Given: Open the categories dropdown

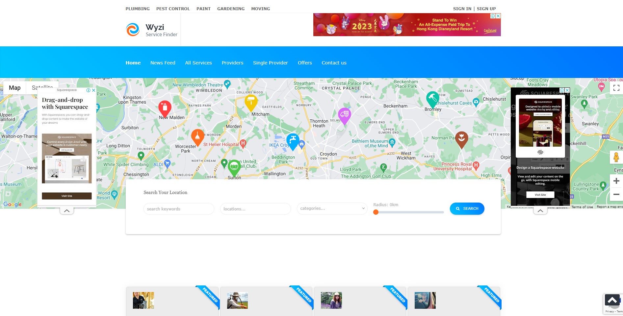Looking at the screenshot, I should (332, 208).
